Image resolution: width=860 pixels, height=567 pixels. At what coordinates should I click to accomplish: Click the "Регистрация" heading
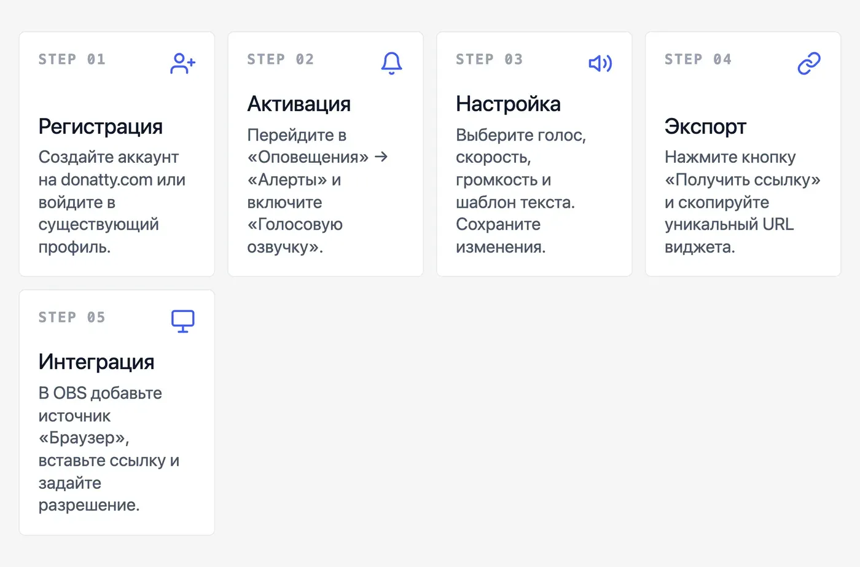(x=101, y=127)
